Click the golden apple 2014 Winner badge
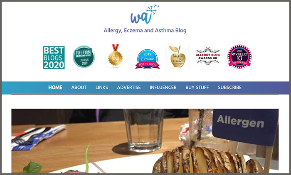 178,56
